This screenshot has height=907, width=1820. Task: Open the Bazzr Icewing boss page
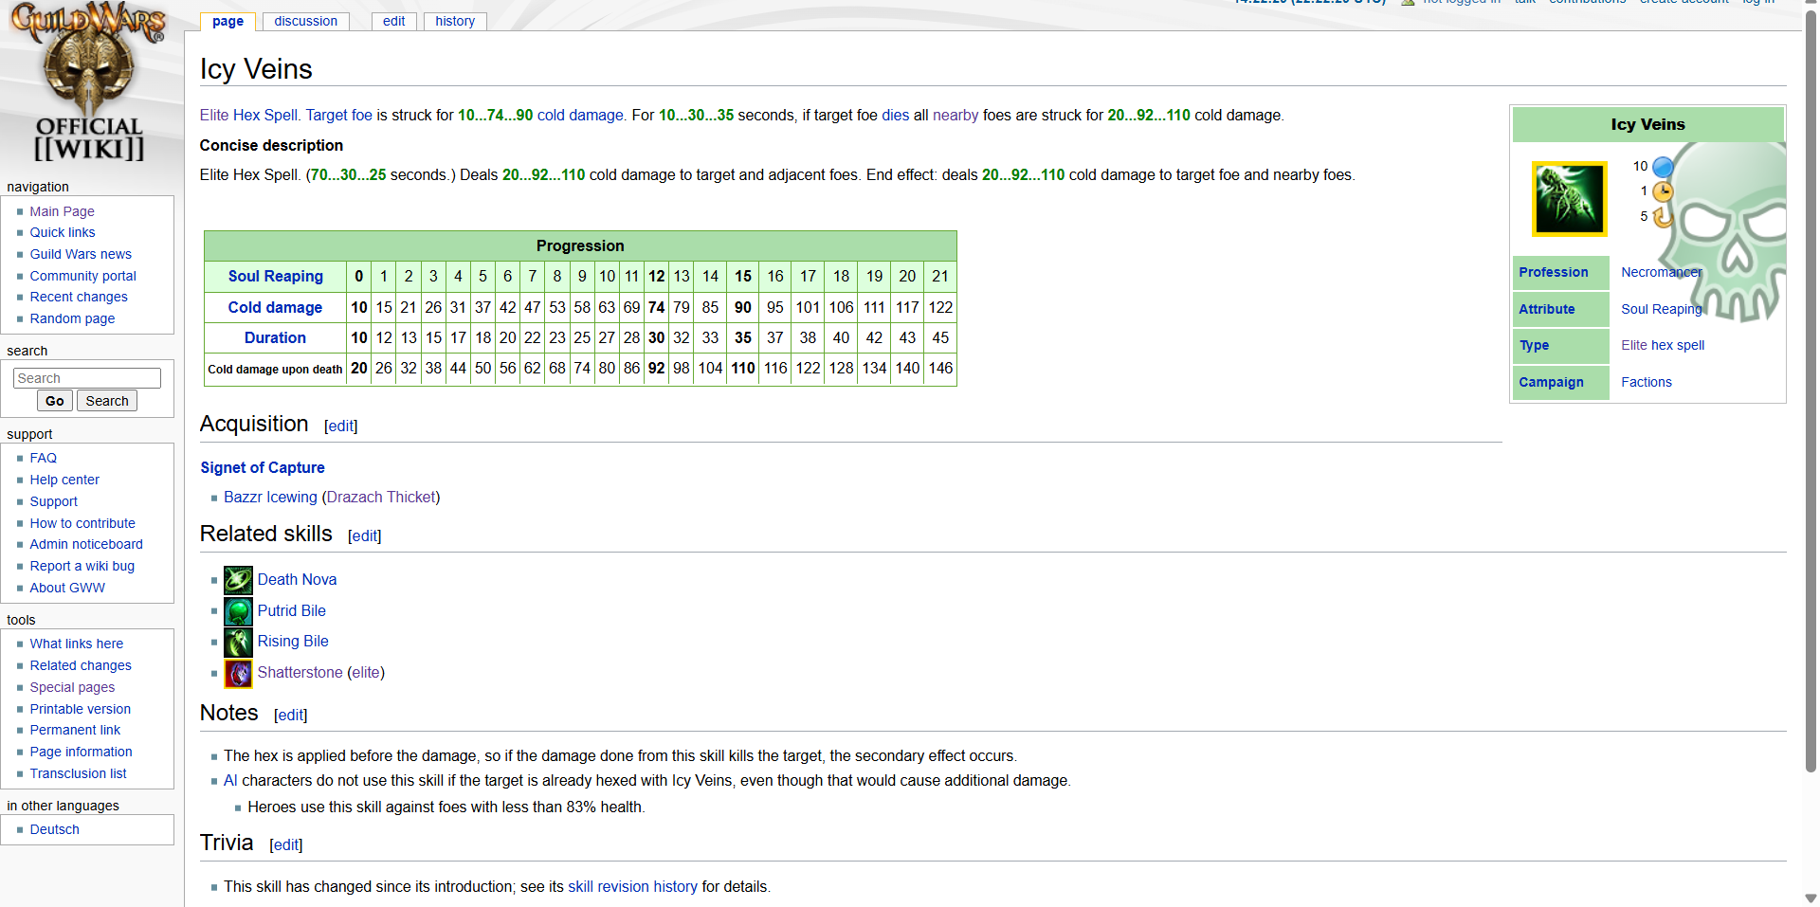tap(270, 497)
